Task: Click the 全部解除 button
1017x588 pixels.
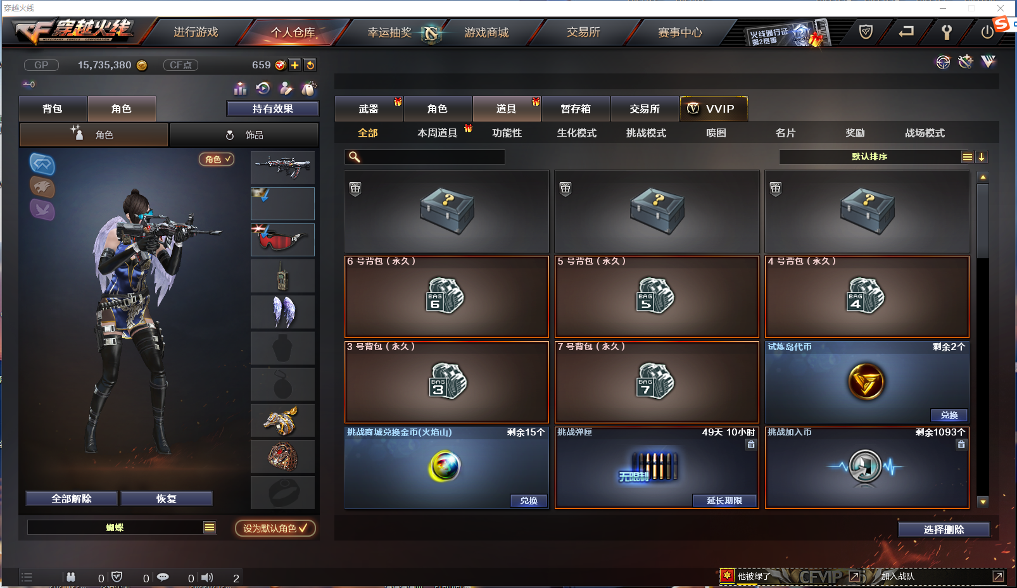Action: coord(72,499)
